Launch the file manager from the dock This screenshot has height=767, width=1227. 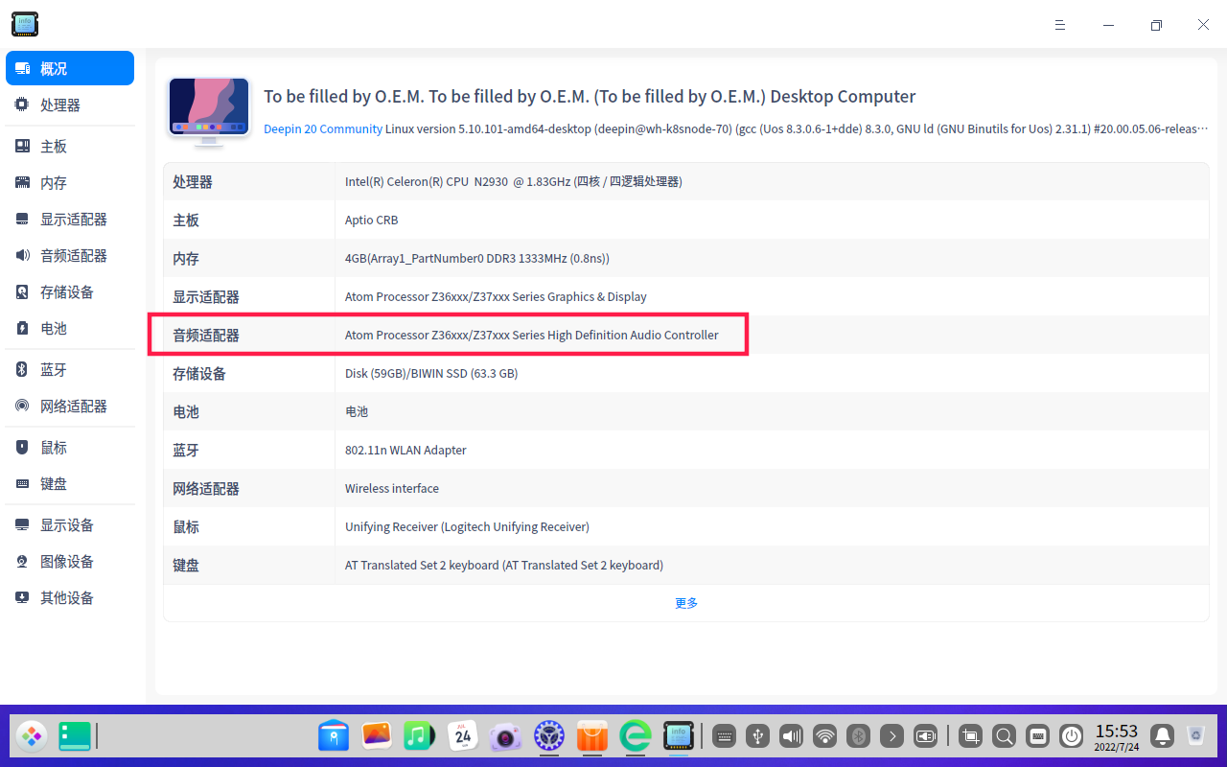(334, 736)
